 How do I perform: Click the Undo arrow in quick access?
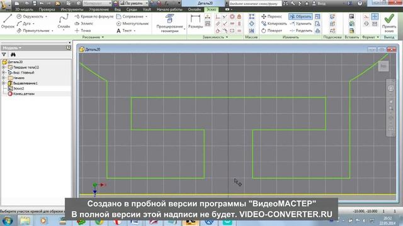tap(42, 3)
